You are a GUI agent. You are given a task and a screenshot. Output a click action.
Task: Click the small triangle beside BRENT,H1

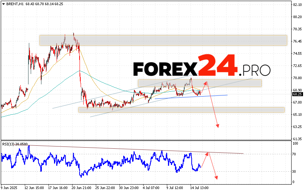point(3,4)
